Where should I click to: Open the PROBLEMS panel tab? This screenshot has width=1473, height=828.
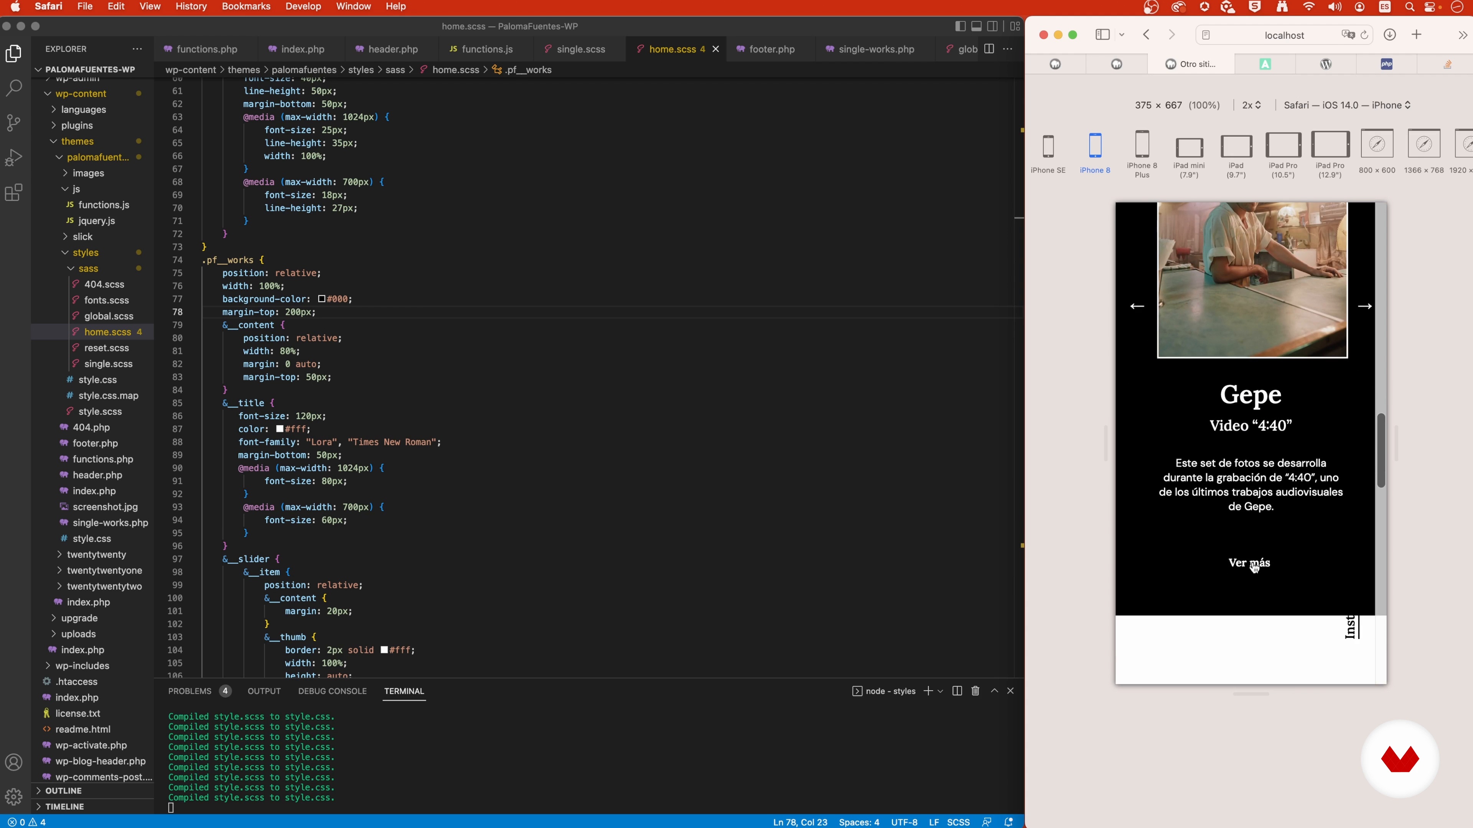coord(198,691)
